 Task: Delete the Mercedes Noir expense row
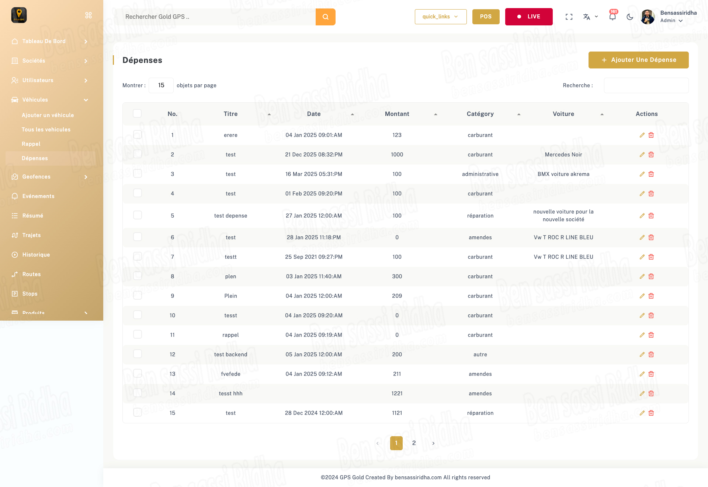coord(651,155)
